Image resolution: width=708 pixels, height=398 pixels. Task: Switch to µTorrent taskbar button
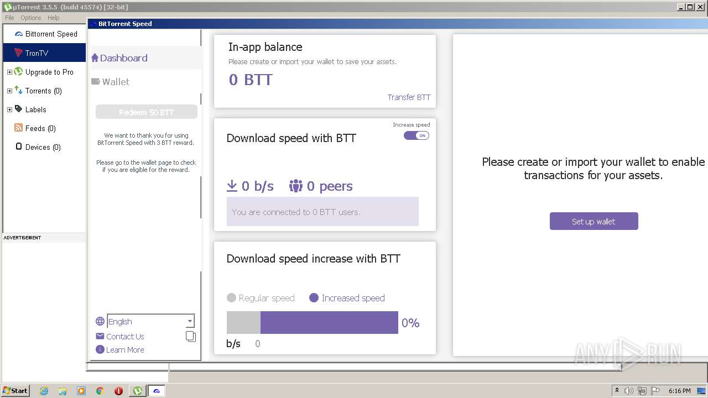[137, 391]
